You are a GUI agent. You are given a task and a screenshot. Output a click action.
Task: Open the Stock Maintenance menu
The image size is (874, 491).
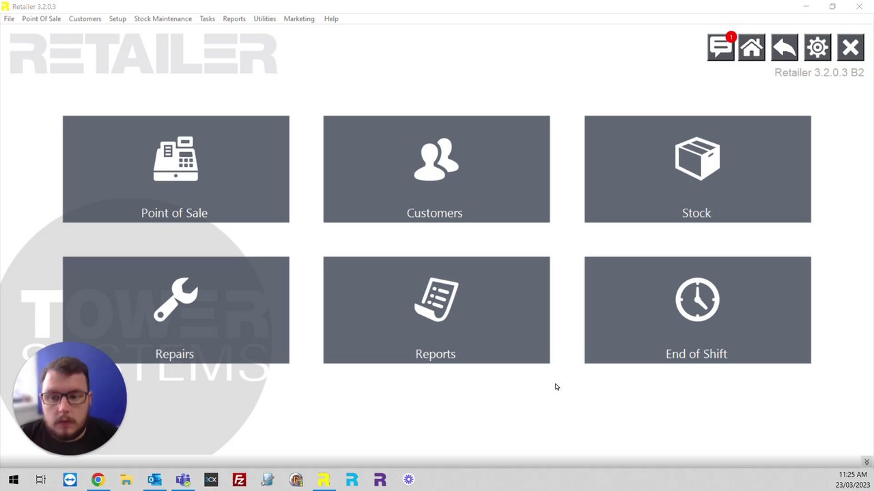[163, 18]
